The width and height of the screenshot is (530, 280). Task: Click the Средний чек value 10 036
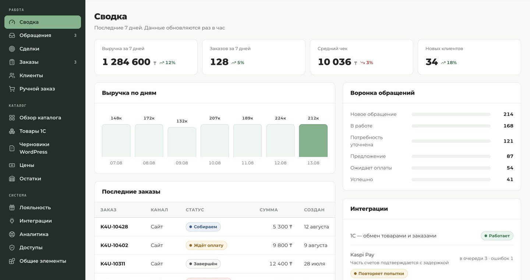pos(335,62)
